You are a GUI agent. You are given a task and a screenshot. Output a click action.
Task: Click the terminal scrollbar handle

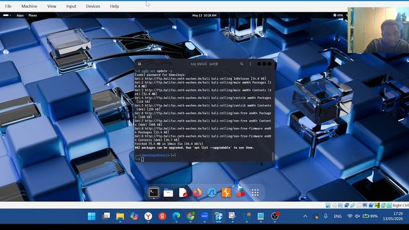coord(273,156)
